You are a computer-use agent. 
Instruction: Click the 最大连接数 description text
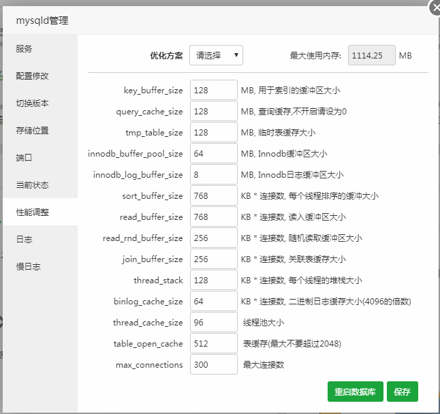pos(264,365)
